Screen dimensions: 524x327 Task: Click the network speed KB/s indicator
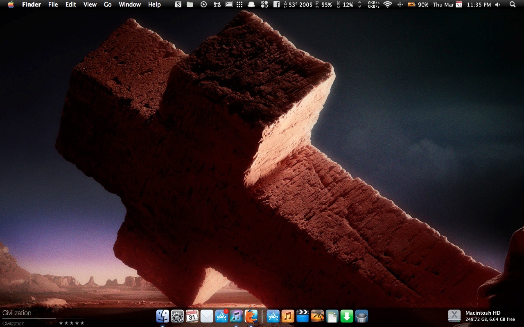point(373,4)
